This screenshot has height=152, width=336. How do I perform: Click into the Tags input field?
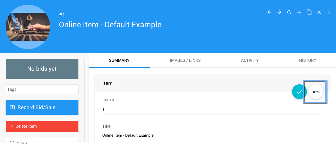42,89
